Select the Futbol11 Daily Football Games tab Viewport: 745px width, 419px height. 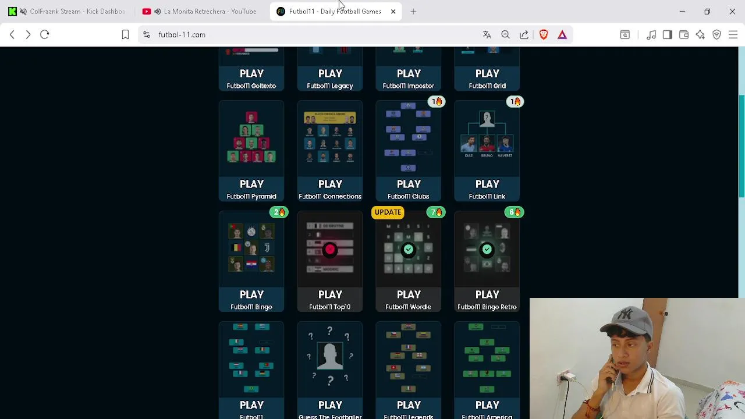336,12
